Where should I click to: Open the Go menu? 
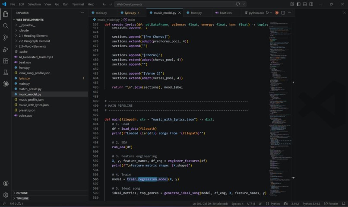[x=57, y=4]
